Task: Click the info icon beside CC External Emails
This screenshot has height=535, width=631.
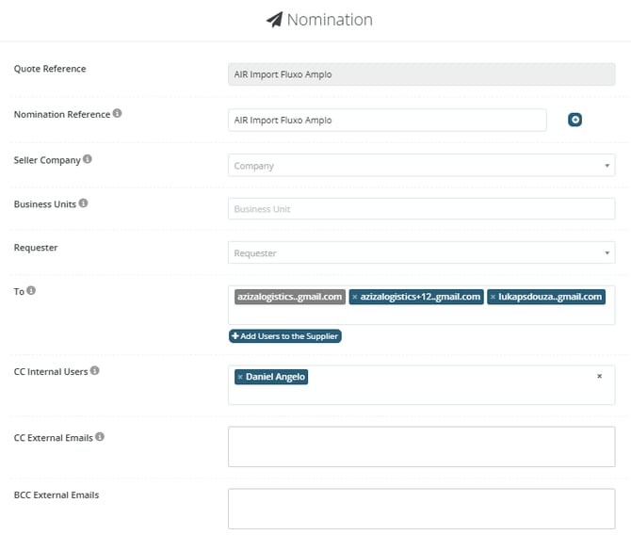Action: [x=100, y=437]
